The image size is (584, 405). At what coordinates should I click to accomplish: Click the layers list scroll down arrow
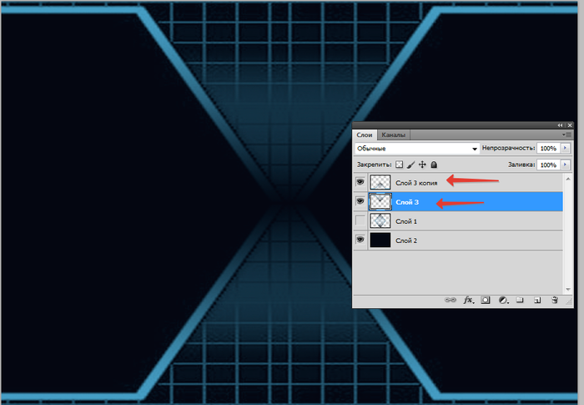pyautogui.click(x=568, y=290)
